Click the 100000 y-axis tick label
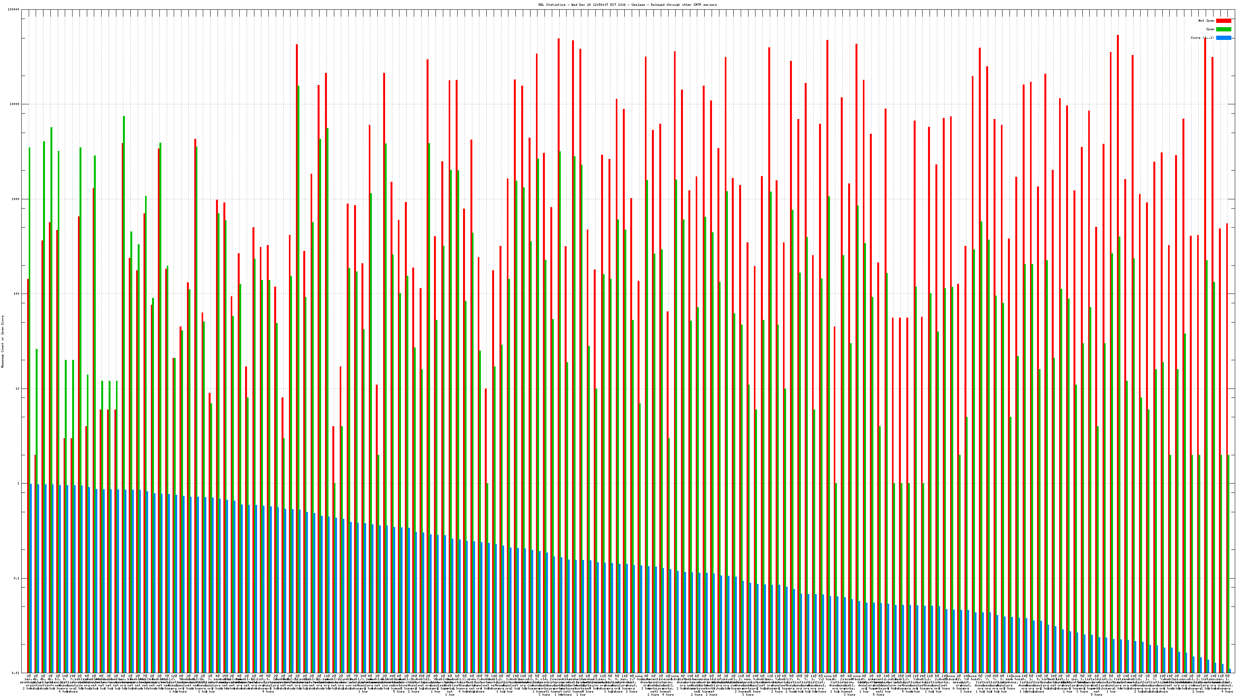 click(x=14, y=10)
